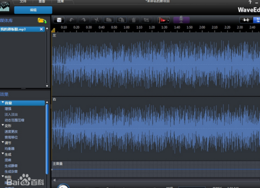Click the yellow playhead marker at ruler start
The image size is (260, 188).
click(53, 30)
